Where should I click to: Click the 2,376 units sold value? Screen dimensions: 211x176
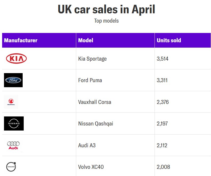click(x=163, y=102)
